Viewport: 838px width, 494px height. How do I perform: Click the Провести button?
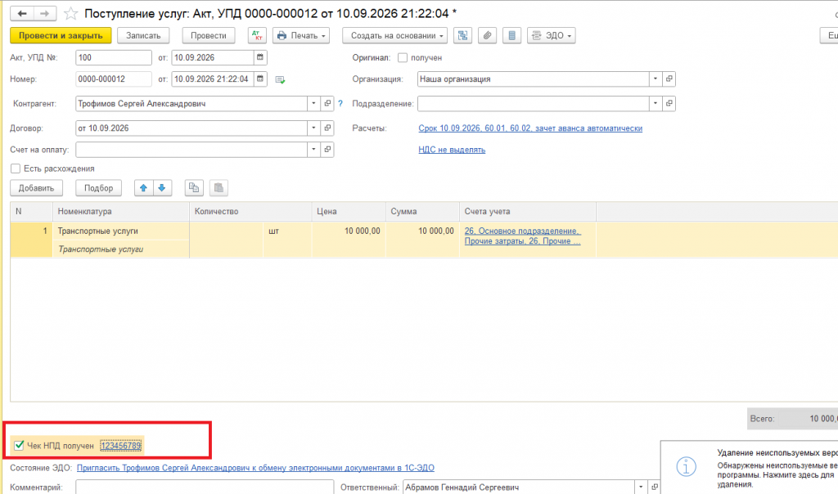tap(209, 36)
